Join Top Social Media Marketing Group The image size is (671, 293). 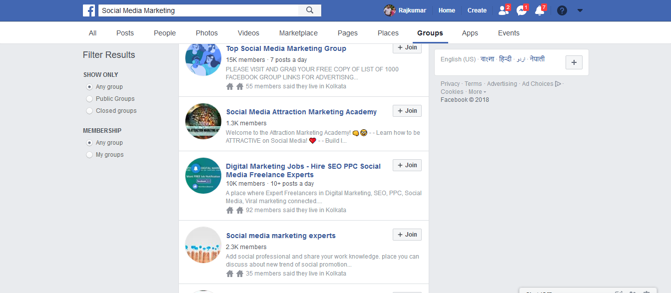[407, 48]
